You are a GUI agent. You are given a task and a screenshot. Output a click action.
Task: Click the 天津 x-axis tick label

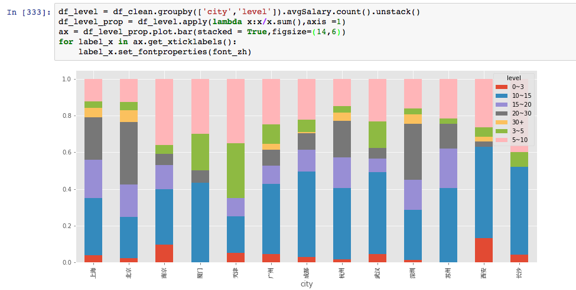click(236, 273)
